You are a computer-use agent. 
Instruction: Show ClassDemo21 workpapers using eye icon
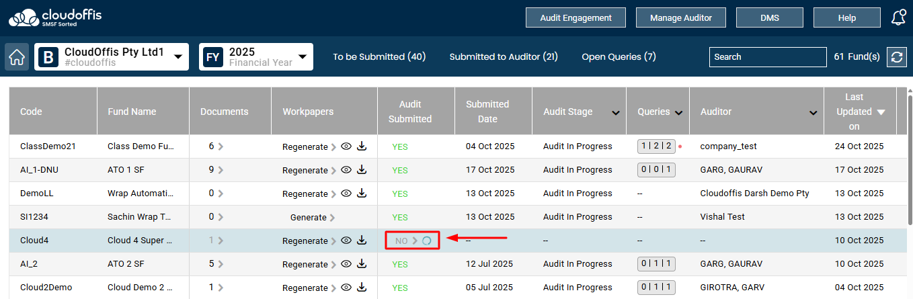click(346, 146)
